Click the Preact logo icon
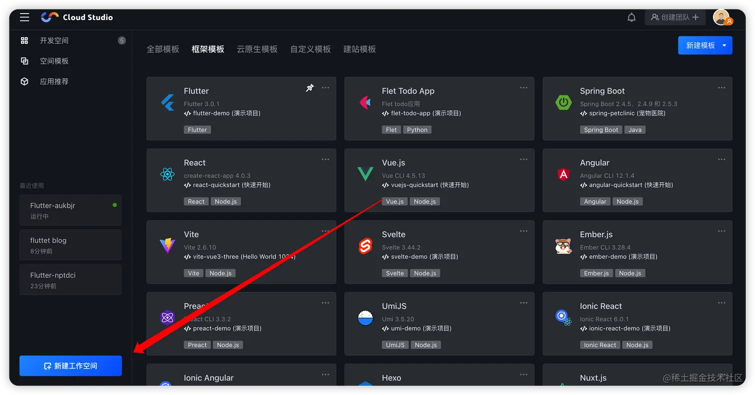This screenshot has width=755, height=395. click(167, 318)
